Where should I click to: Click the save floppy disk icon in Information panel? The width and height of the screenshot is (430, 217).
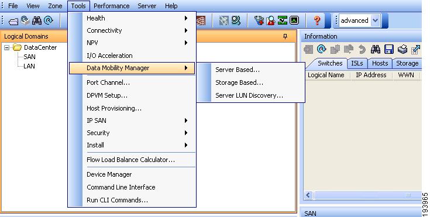point(389,49)
